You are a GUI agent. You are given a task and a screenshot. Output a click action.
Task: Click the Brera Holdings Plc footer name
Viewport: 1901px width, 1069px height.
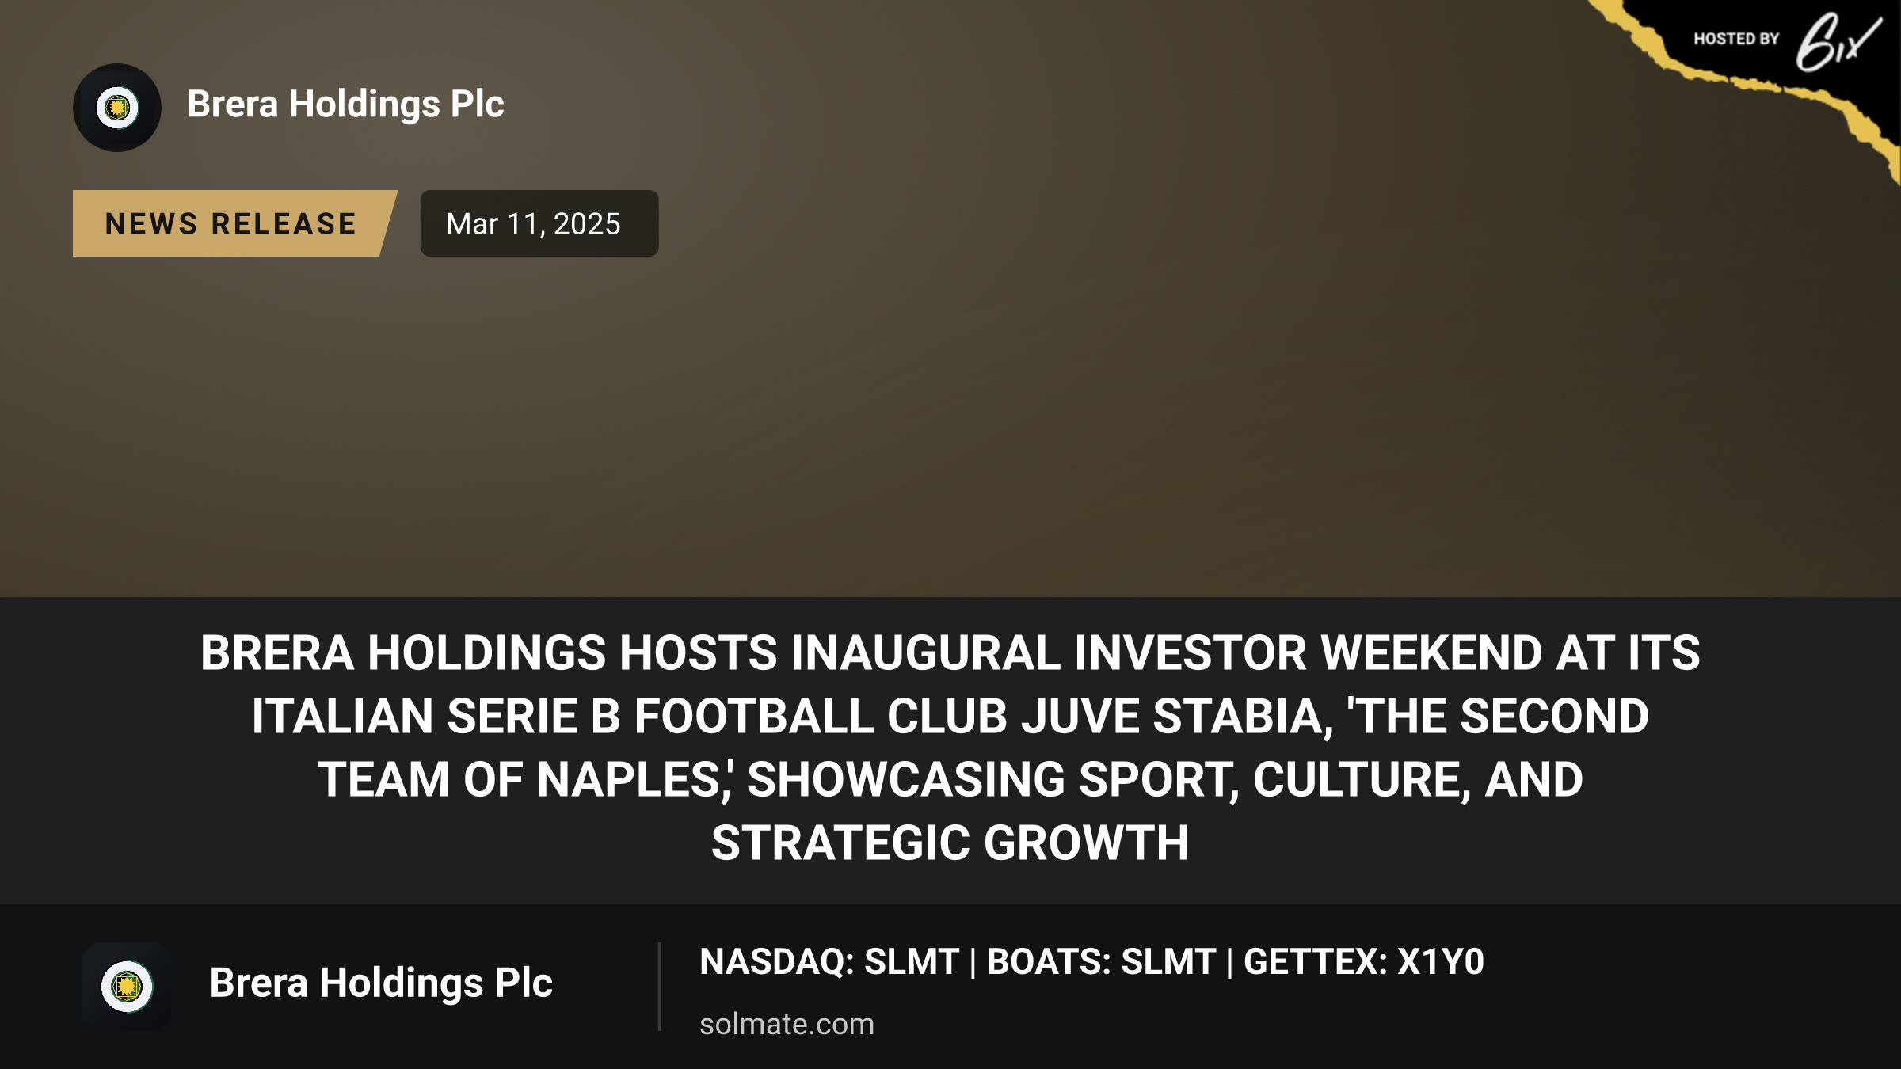pos(381,983)
